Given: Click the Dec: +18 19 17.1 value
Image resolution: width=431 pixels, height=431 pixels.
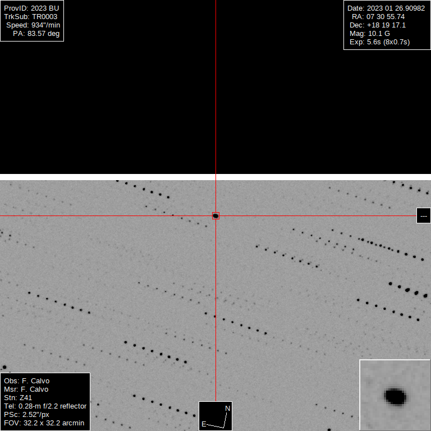Looking at the screenshot, I should tap(377, 25).
